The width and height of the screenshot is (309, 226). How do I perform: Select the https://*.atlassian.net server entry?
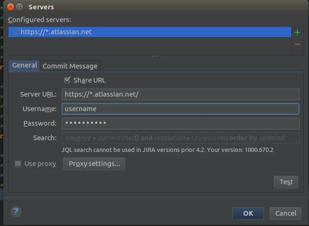tap(150, 32)
